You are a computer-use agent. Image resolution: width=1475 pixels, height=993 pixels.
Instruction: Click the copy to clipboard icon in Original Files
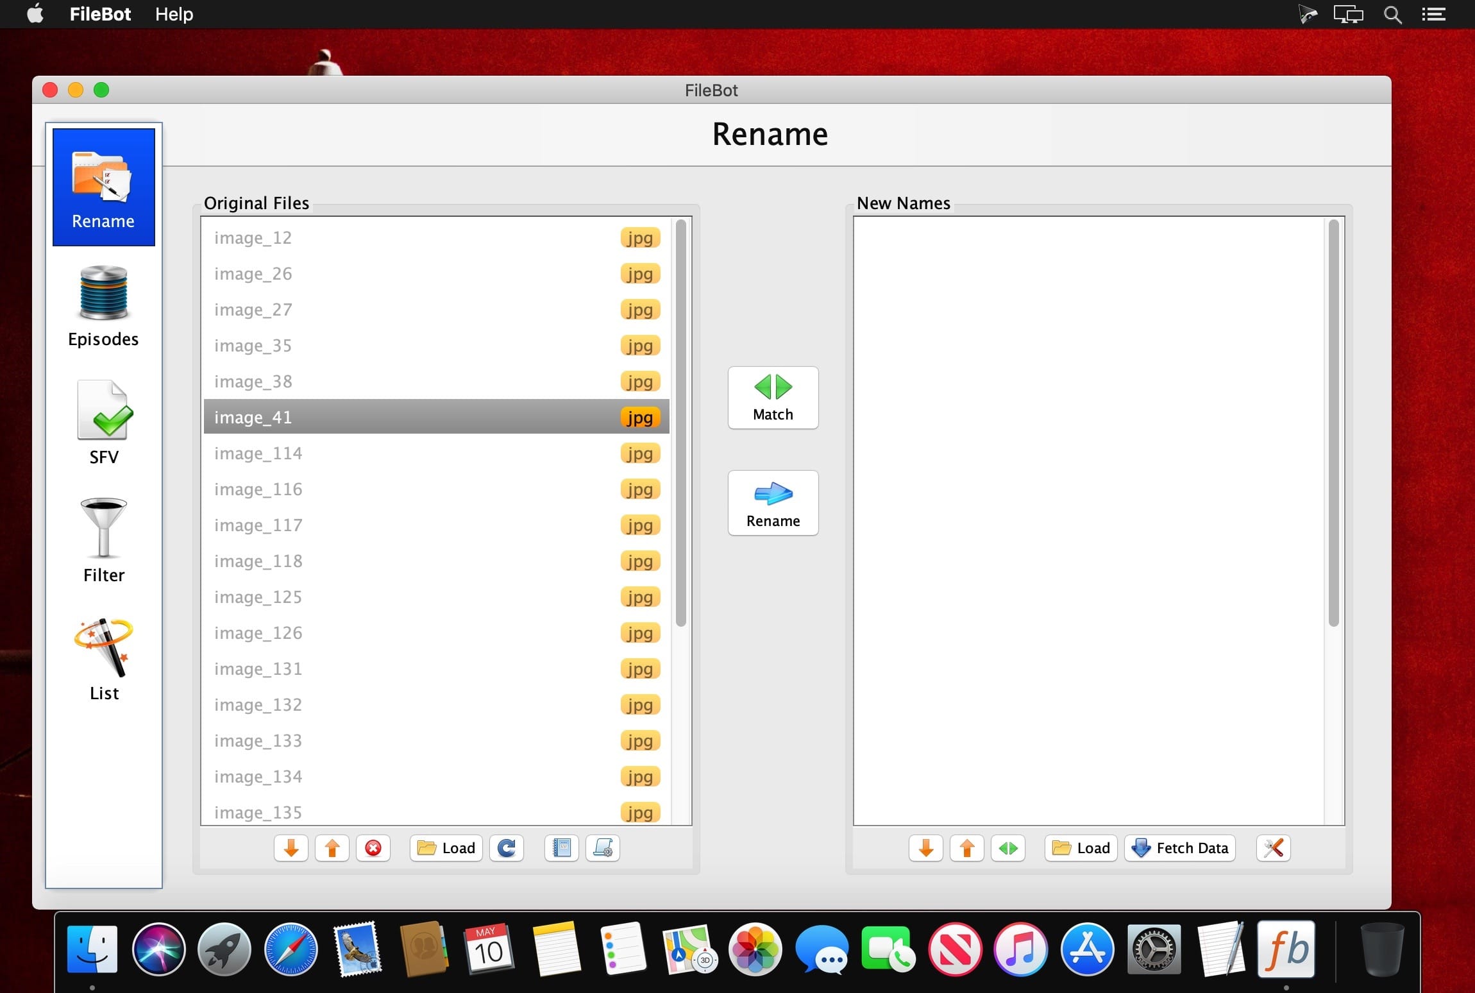[x=559, y=848]
